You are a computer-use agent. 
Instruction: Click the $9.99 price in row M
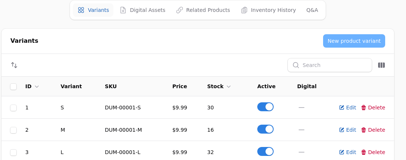[x=180, y=130]
